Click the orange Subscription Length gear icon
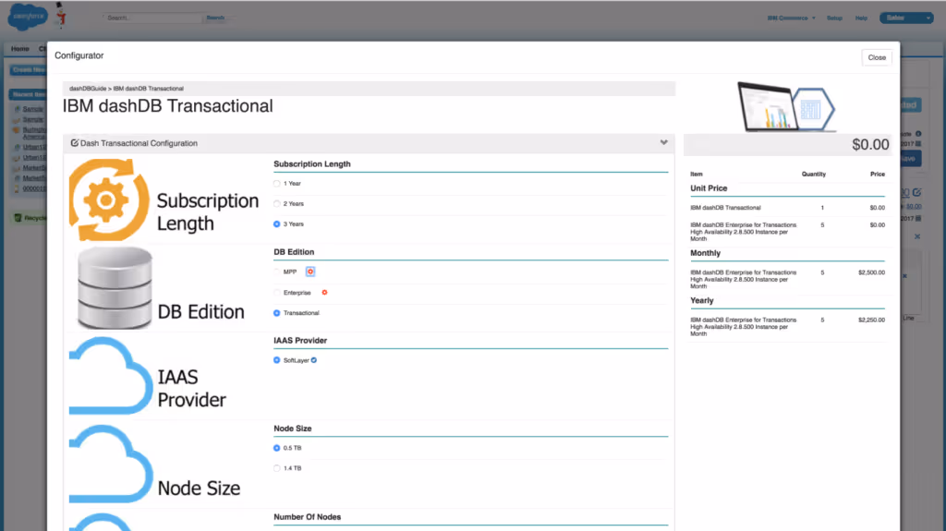 109,199
